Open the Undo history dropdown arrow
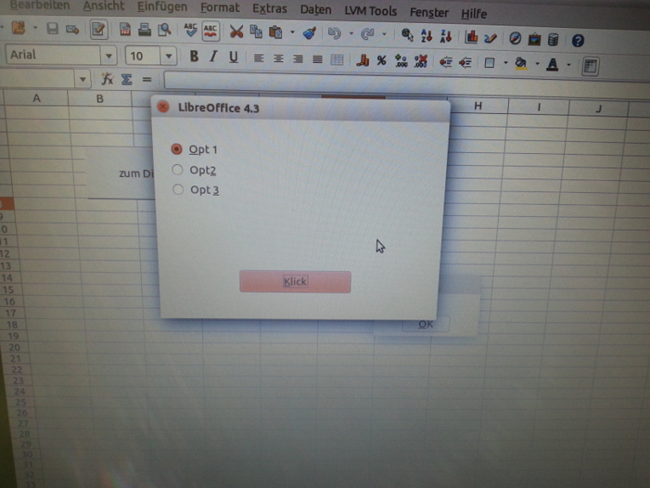 pyautogui.click(x=351, y=33)
